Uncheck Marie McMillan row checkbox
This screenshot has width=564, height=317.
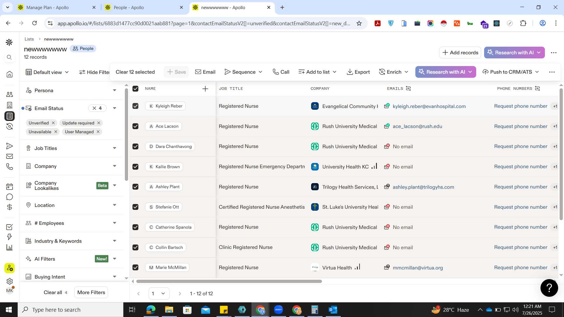135,267
